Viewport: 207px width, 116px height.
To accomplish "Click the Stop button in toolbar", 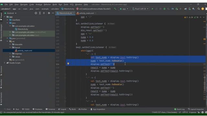I will point(180,9).
